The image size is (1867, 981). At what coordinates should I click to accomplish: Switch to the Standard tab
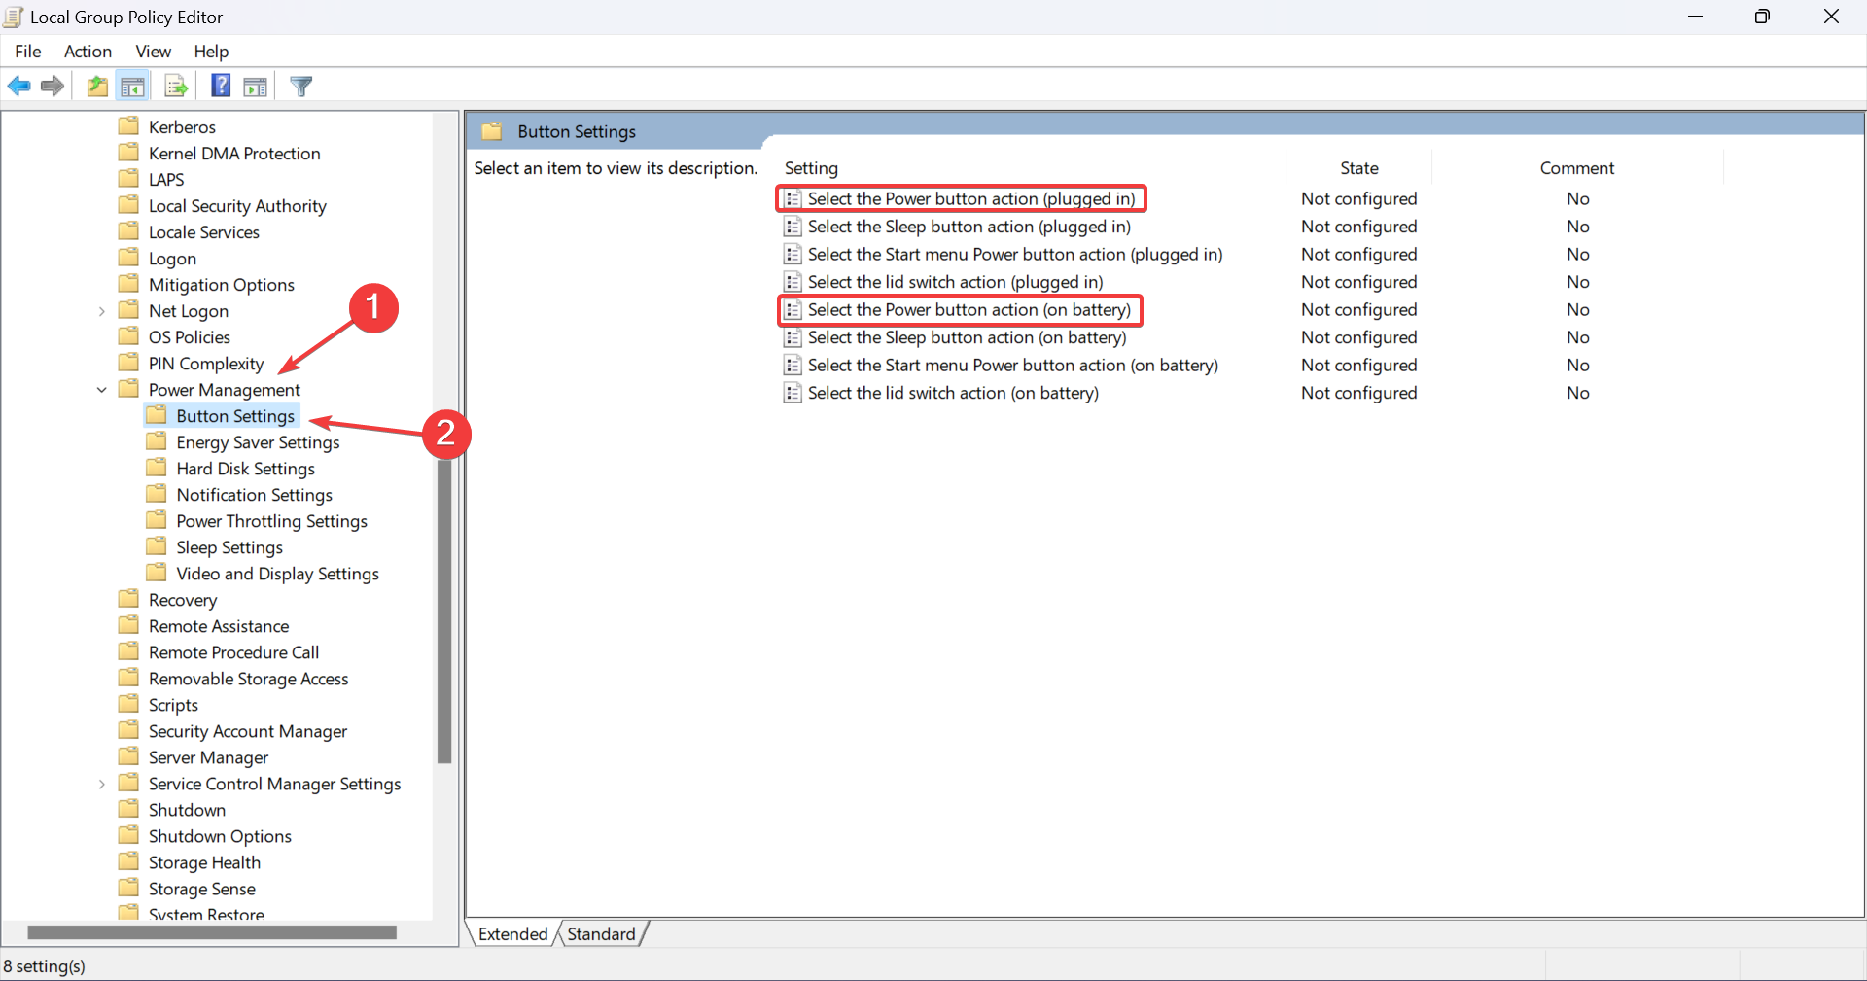tap(601, 933)
